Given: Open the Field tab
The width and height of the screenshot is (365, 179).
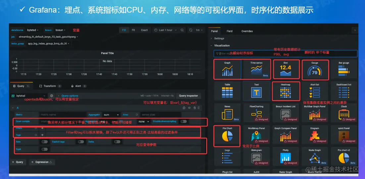Looking at the screenshot, I should point(230,31).
